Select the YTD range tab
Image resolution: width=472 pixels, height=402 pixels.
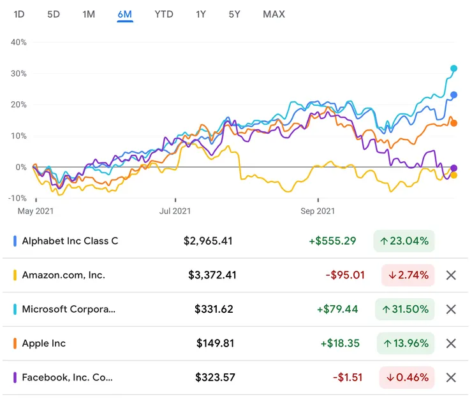(164, 14)
